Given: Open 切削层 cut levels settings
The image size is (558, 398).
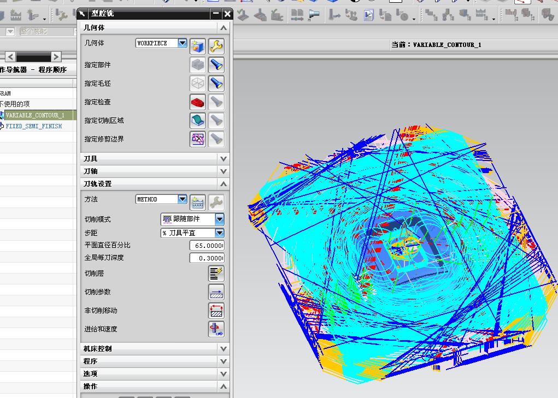Looking at the screenshot, I should [216, 274].
